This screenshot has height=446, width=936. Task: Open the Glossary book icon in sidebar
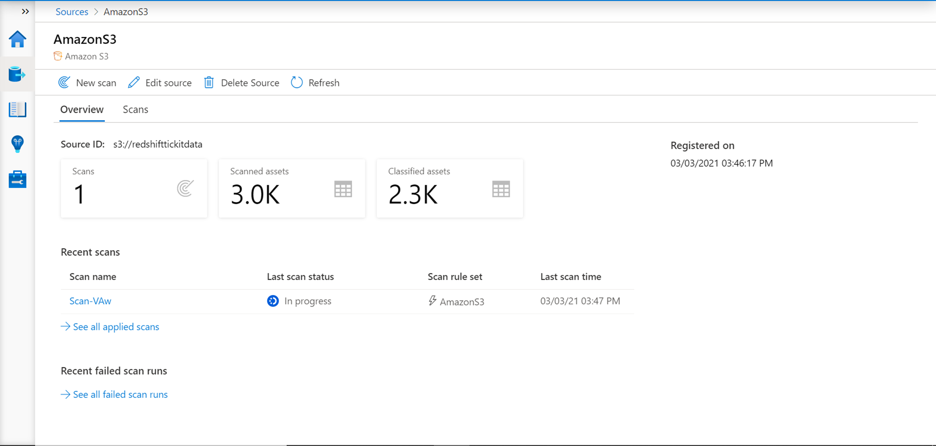click(17, 109)
